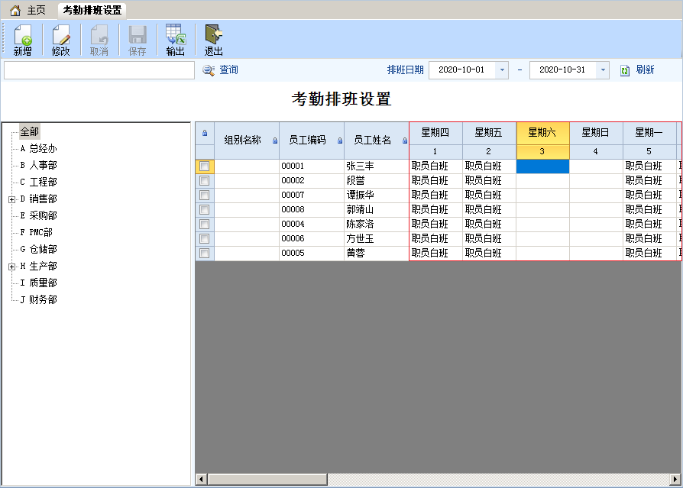Click the 星期一 column header
683x488 pixels.
(649, 133)
